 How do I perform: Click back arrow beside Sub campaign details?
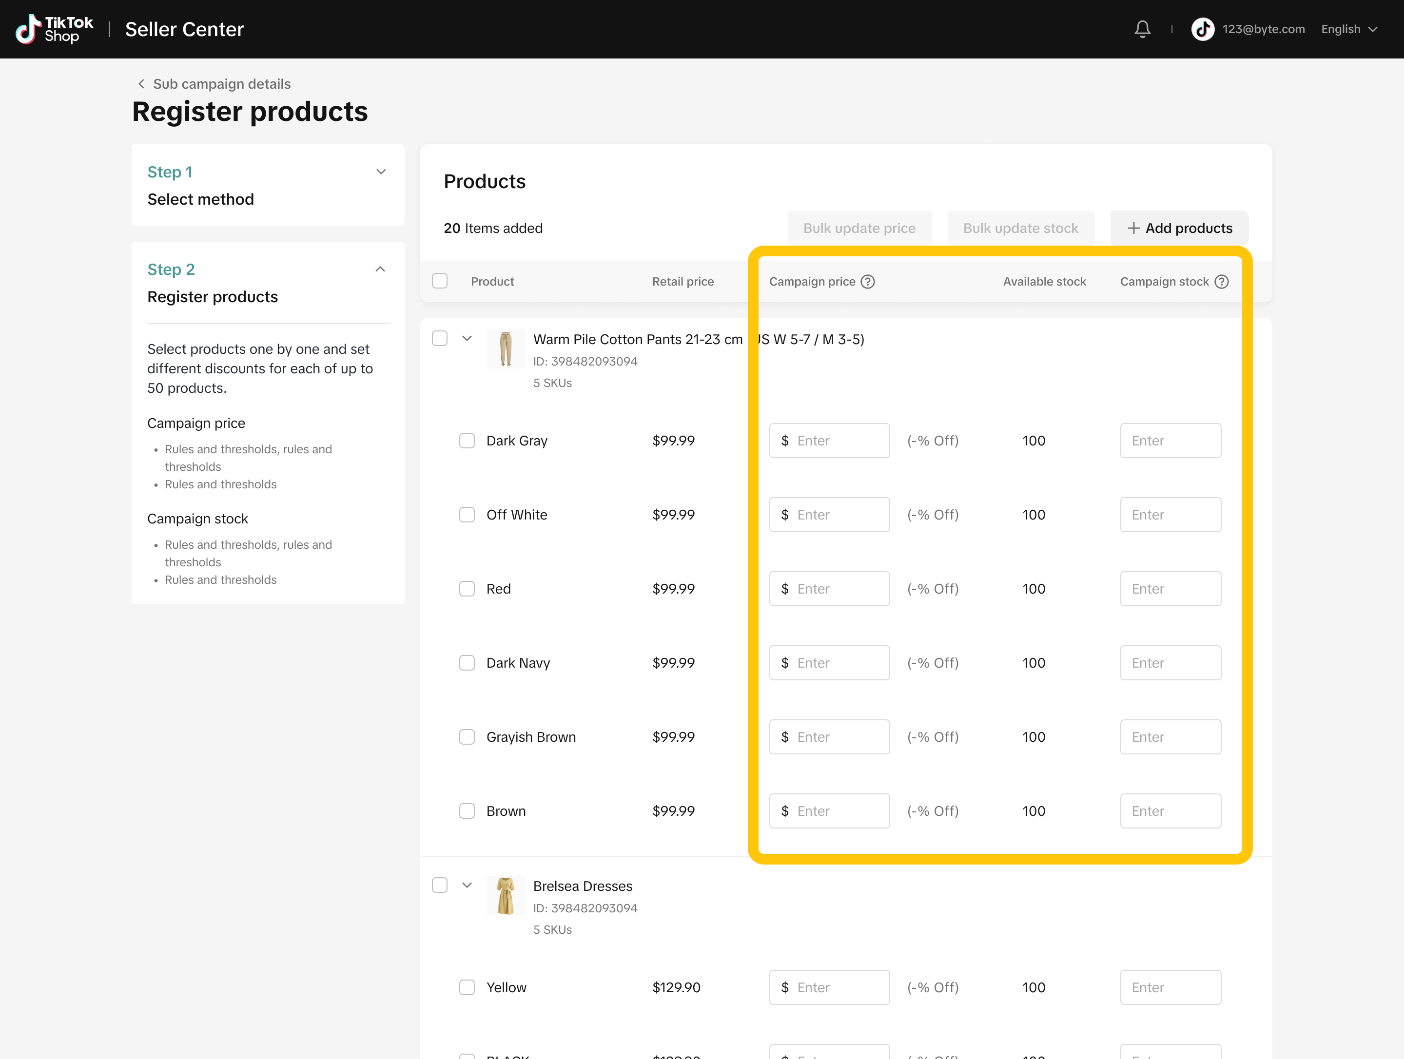point(141,84)
